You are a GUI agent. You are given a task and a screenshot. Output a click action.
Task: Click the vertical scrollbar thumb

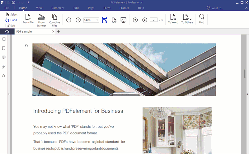(x=245, y=74)
